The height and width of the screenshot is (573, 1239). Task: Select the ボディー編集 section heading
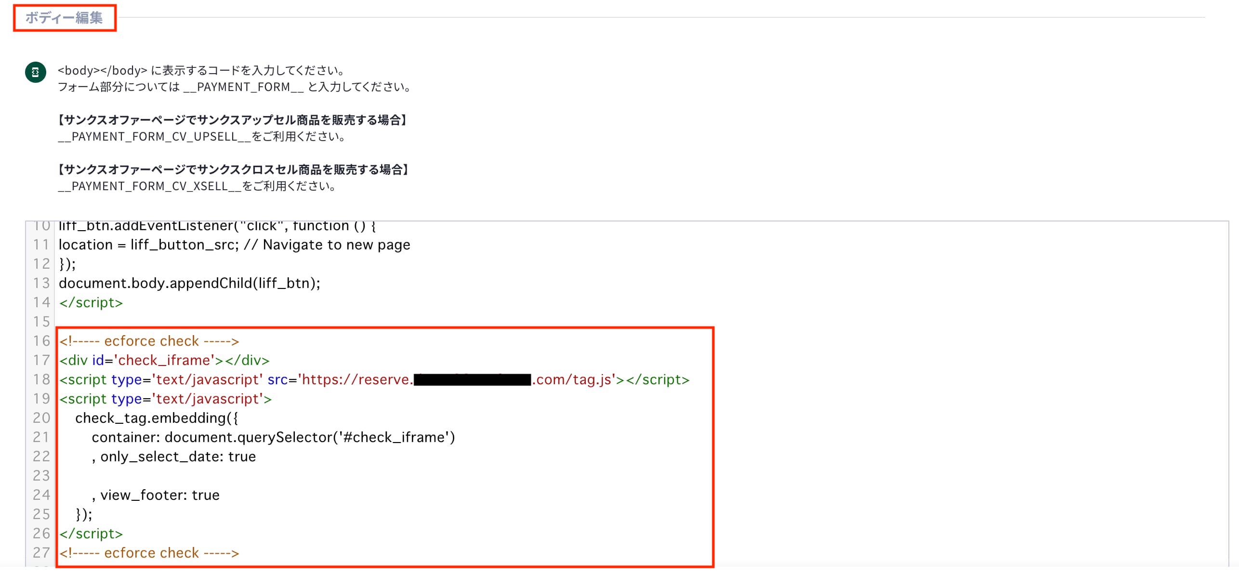coord(64,18)
